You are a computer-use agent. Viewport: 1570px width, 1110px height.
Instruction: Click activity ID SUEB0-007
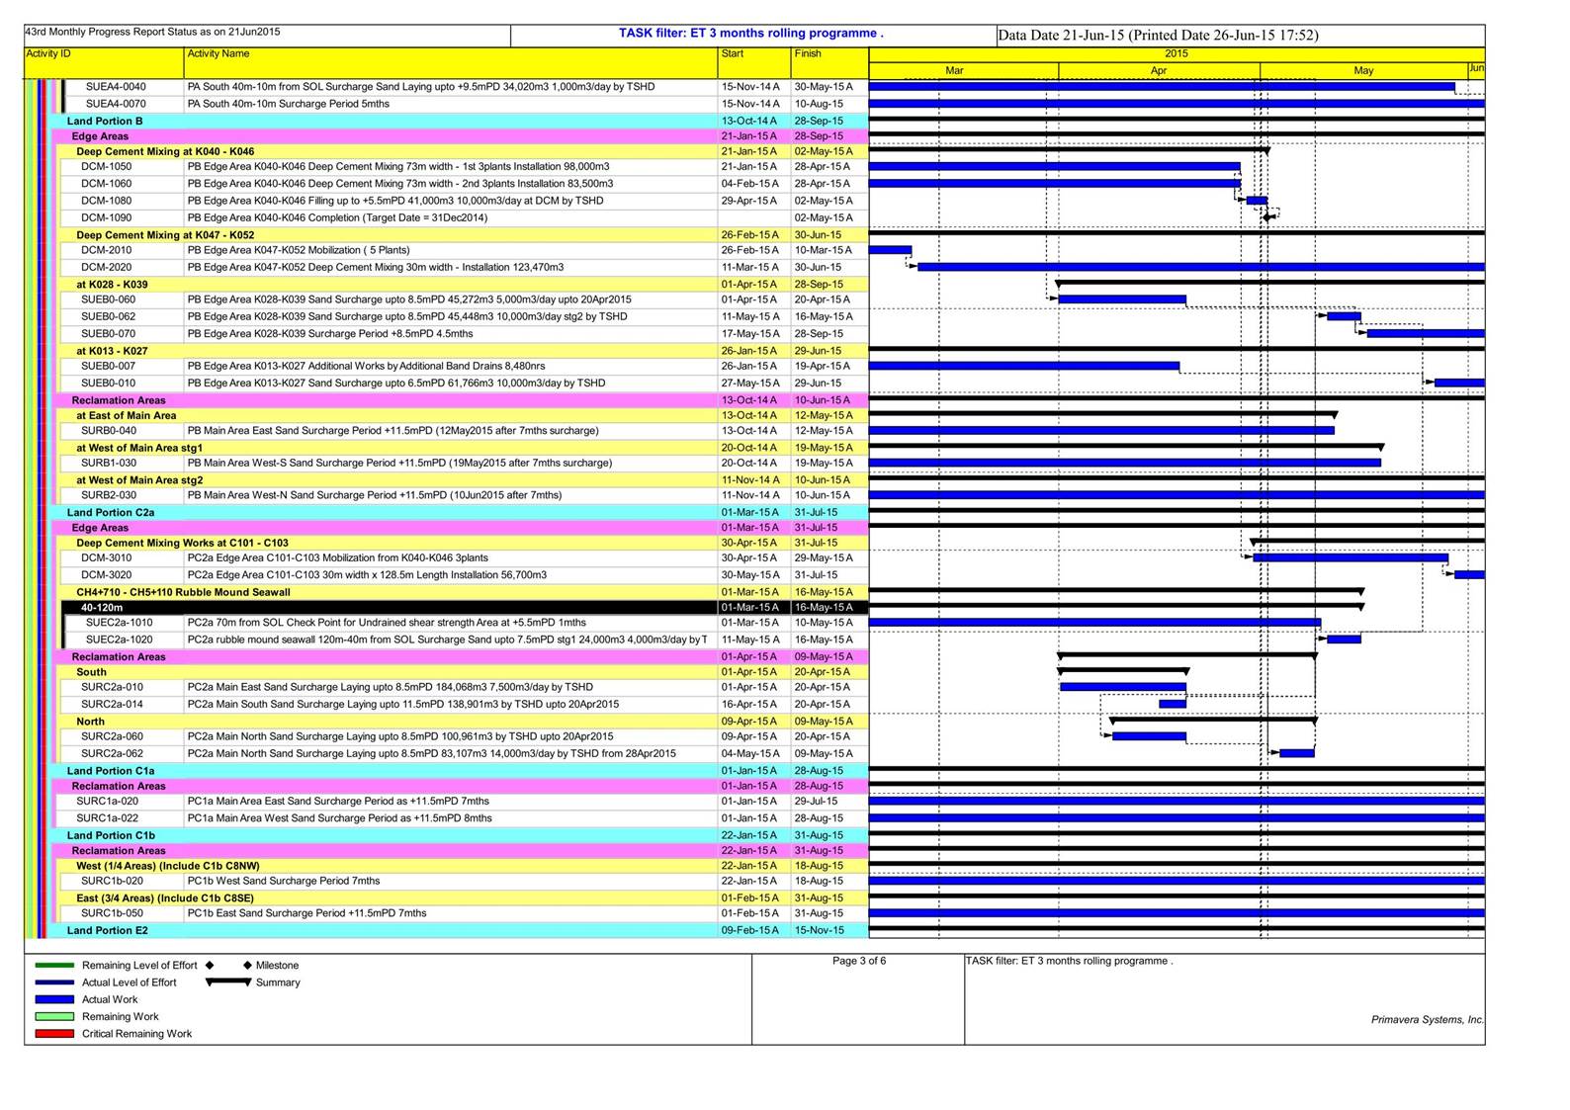point(108,366)
